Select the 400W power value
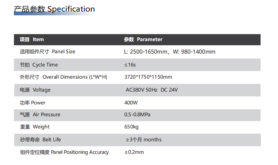 pyautogui.click(x=131, y=103)
